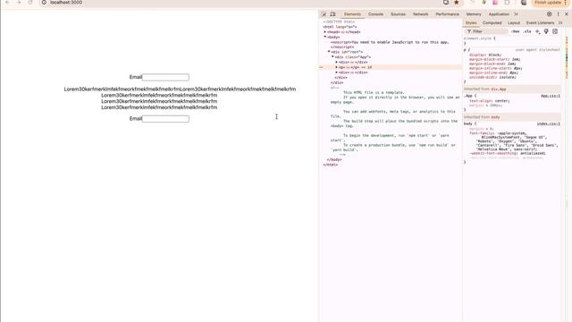572x322 pixels.
Task: Close the DevTools panel
Action: click(x=567, y=14)
